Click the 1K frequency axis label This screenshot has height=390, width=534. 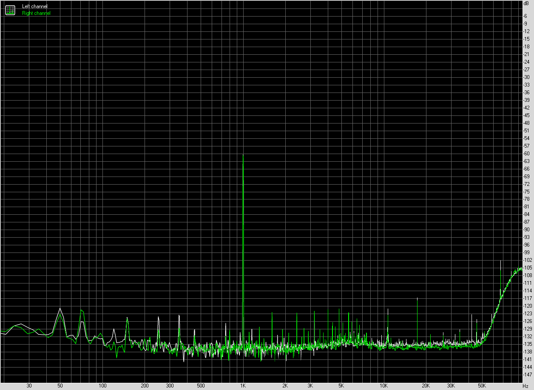tap(243, 386)
